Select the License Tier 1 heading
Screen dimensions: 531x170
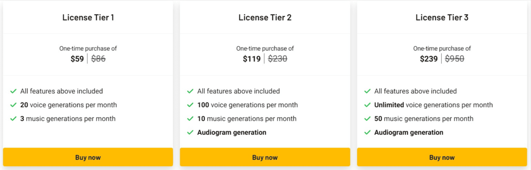(x=88, y=17)
